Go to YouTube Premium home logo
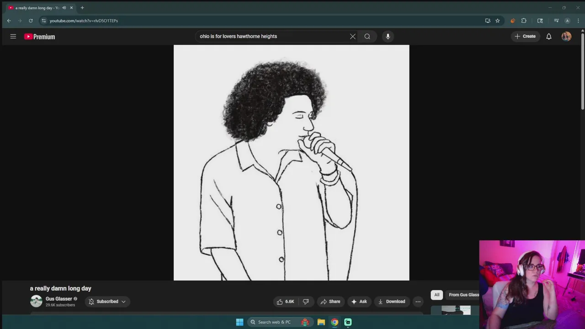This screenshot has width=585, height=329. click(x=39, y=37)
